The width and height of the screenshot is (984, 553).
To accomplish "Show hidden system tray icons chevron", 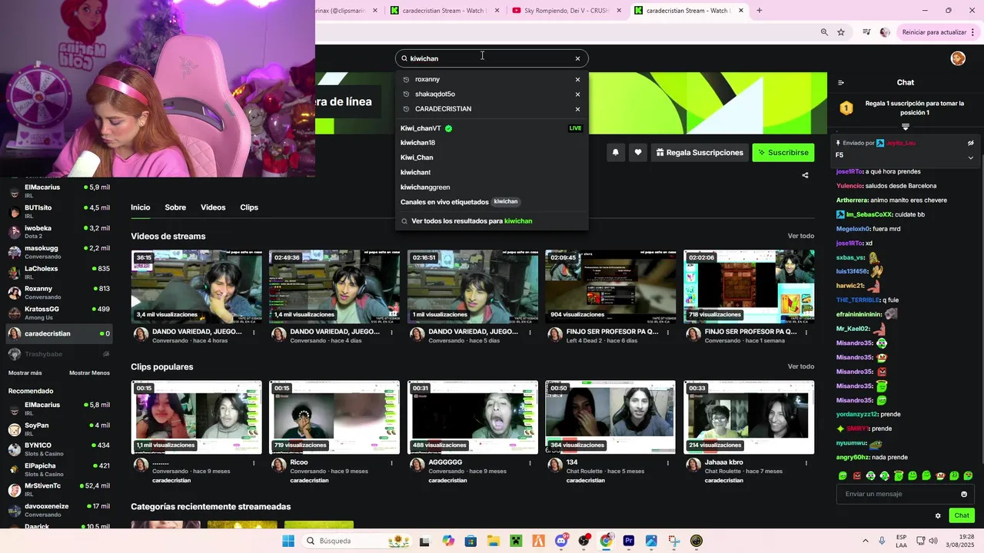I will point(866,541).
